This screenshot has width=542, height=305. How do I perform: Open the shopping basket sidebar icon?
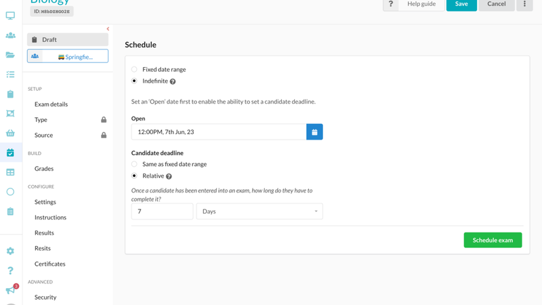10,133
